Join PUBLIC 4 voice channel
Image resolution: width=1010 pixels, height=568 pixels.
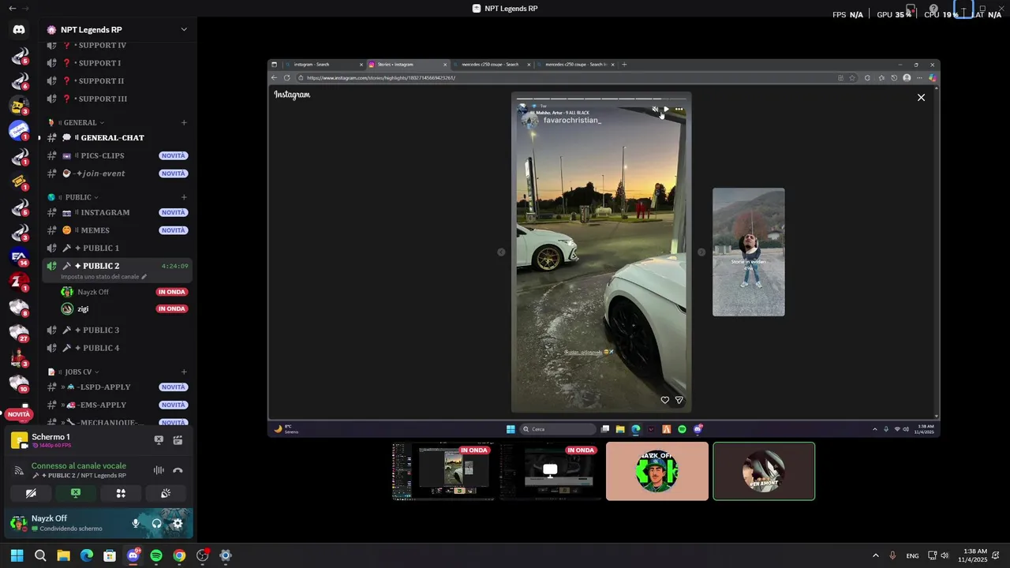click(x=117, y=348)
